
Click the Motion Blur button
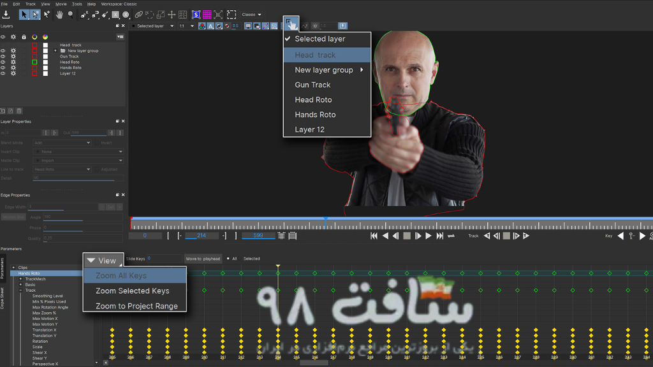13,217
